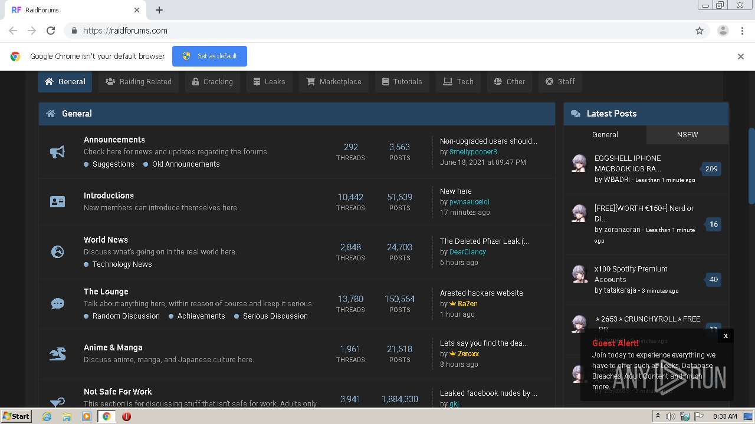Open File Explorer from taskbar
755x424 pixels.
[x=67, y=416]
